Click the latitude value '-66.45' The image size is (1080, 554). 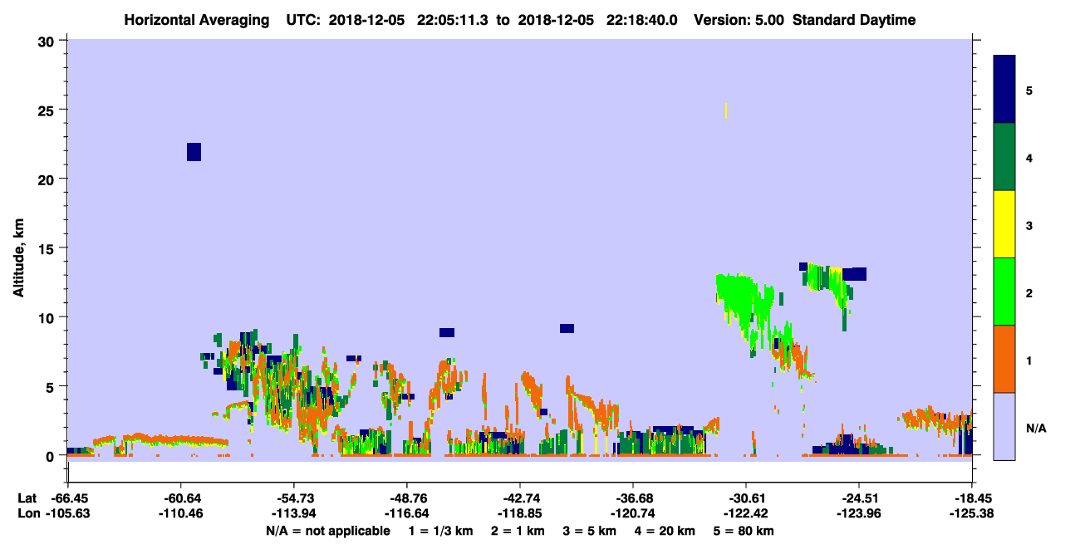coord(69,498)
